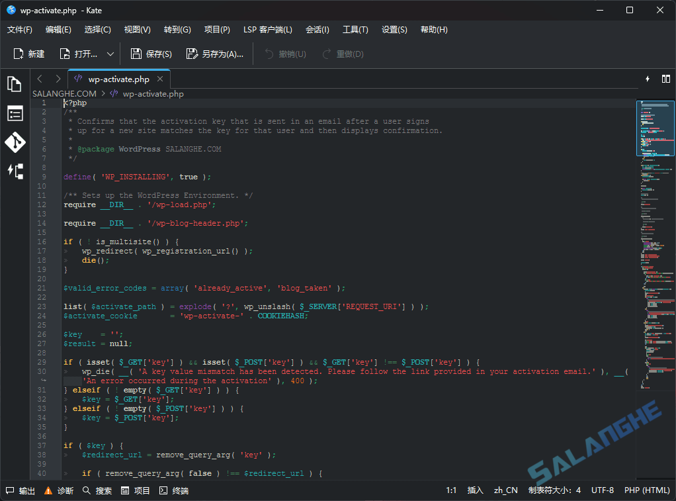676x501 pixels.
Task: Open the Documents sidebar panel icon
Action: click(15, 84)
